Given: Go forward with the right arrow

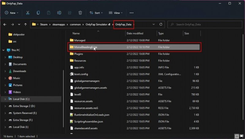Looking at the screenshot, I should coord(12,24).
